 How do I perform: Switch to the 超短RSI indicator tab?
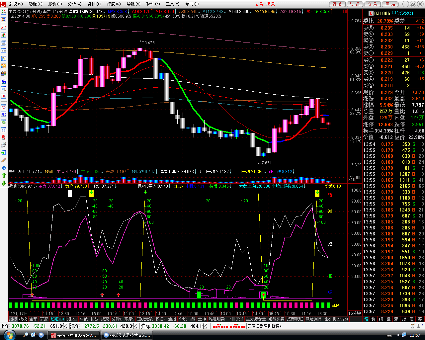coord(57,319)
